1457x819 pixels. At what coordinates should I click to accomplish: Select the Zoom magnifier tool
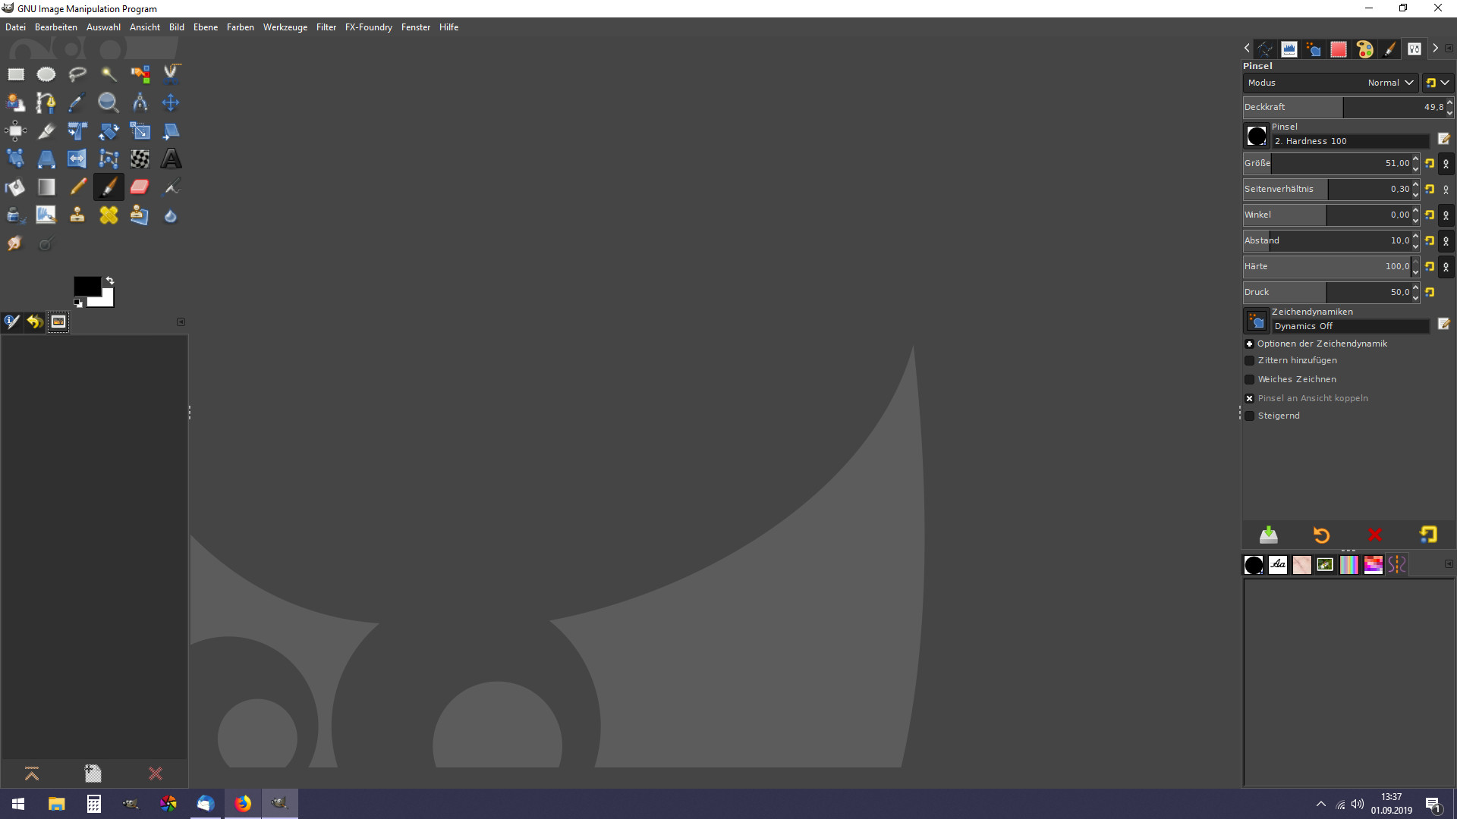point(108,102)
